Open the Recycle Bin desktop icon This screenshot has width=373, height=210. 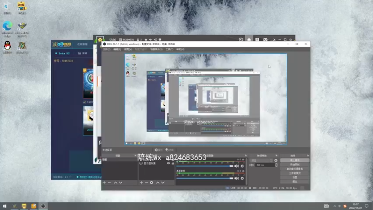7,8
